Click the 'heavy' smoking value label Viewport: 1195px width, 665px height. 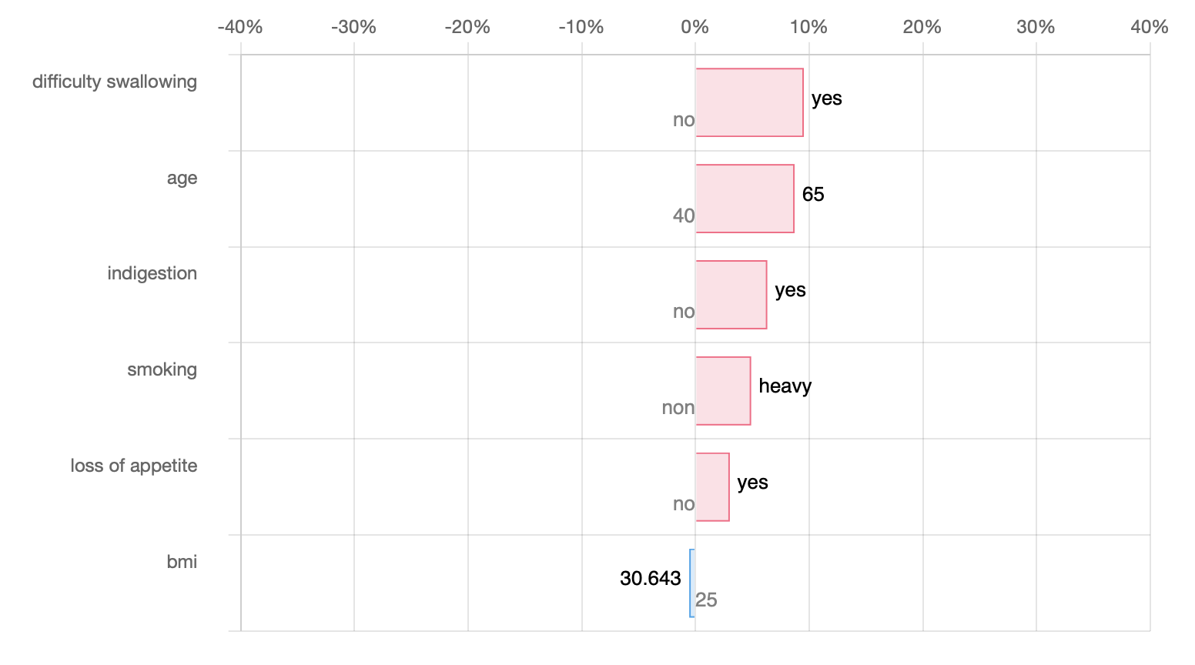pos(785,386)
